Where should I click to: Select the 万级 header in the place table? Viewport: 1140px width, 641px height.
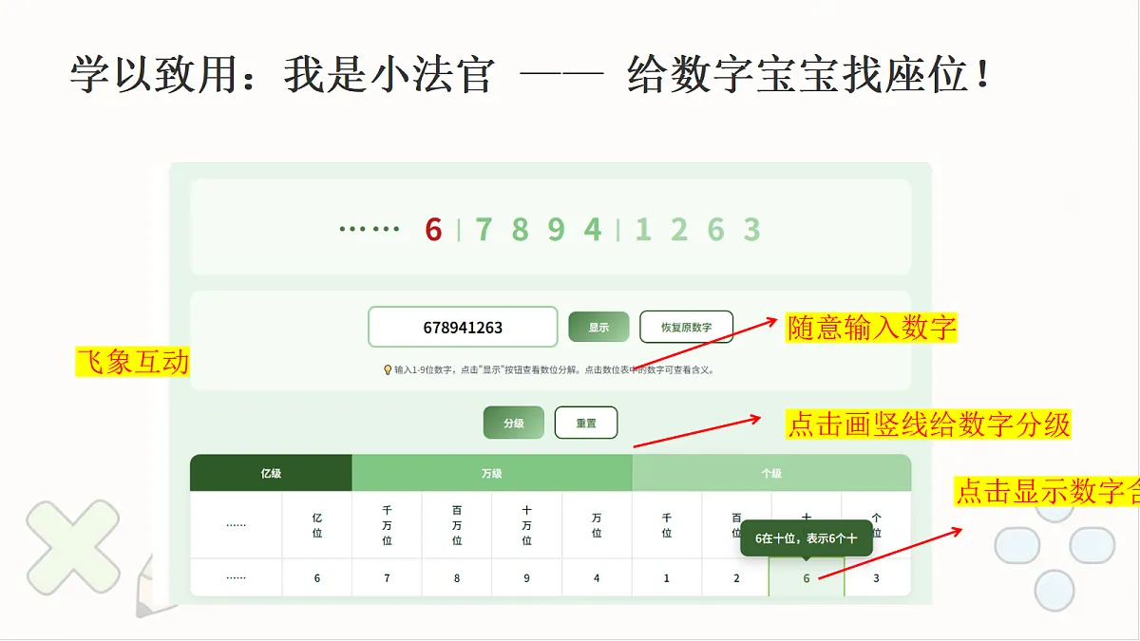tap(492, 473)
